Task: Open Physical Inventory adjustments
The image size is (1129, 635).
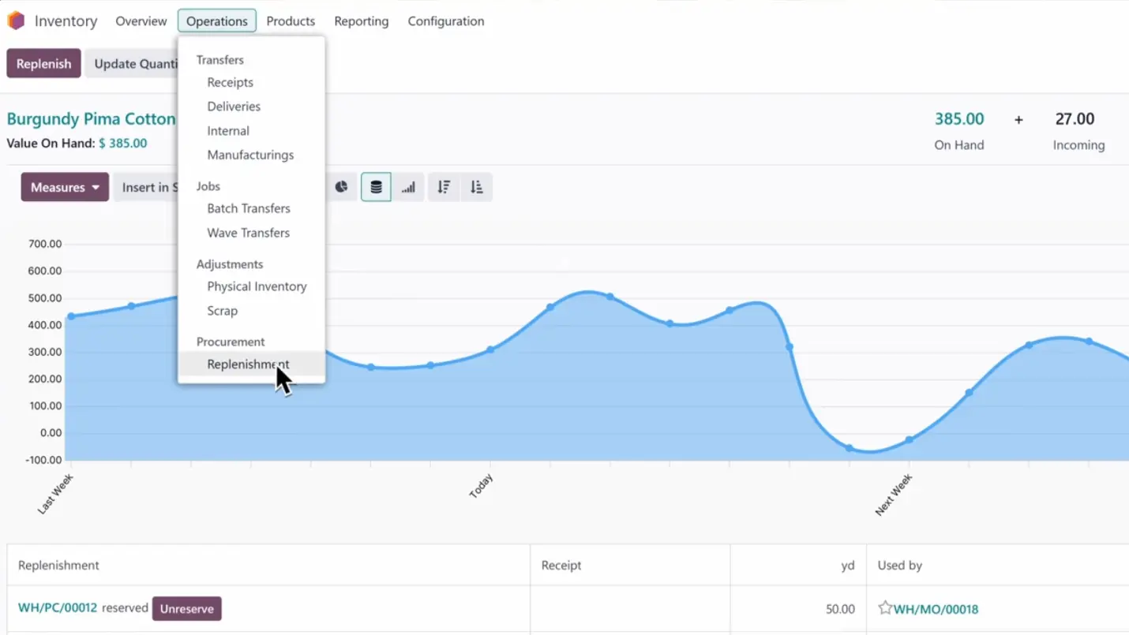Action: [257, 286]
